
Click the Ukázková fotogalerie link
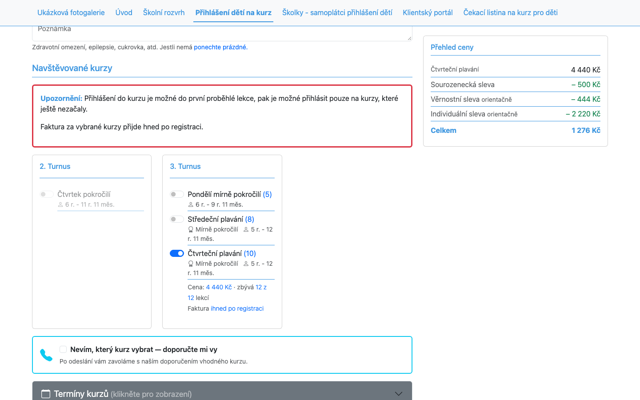[x=71, y=12]
